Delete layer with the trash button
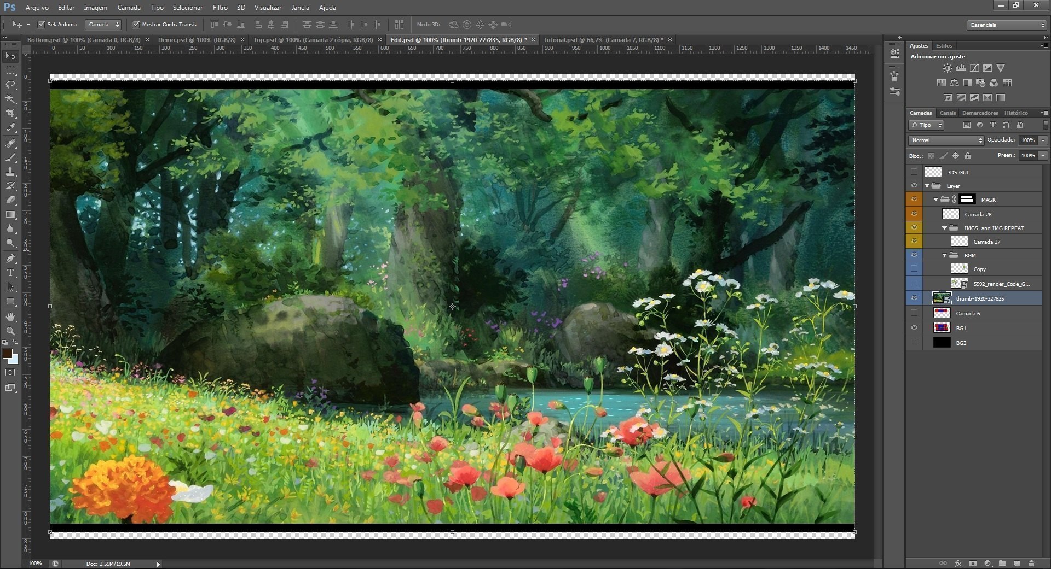 [x=1031, y=564]
